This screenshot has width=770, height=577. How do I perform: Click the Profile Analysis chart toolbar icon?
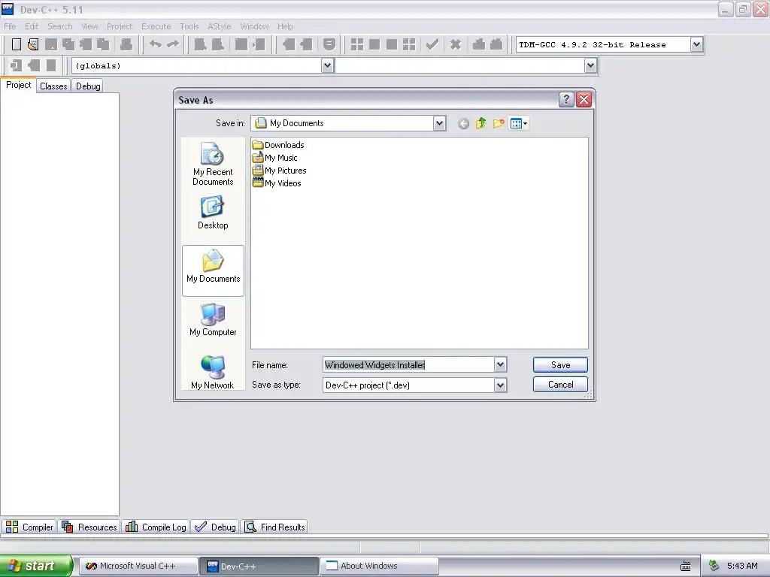click(479, 44)
